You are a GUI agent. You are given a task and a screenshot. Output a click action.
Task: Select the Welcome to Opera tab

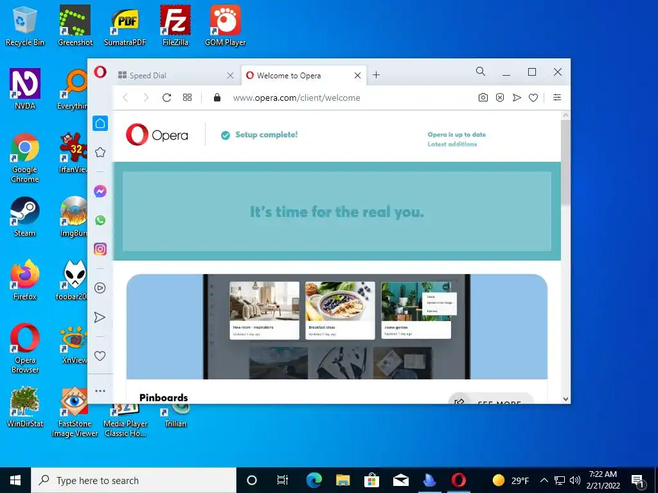coord(304,76)
